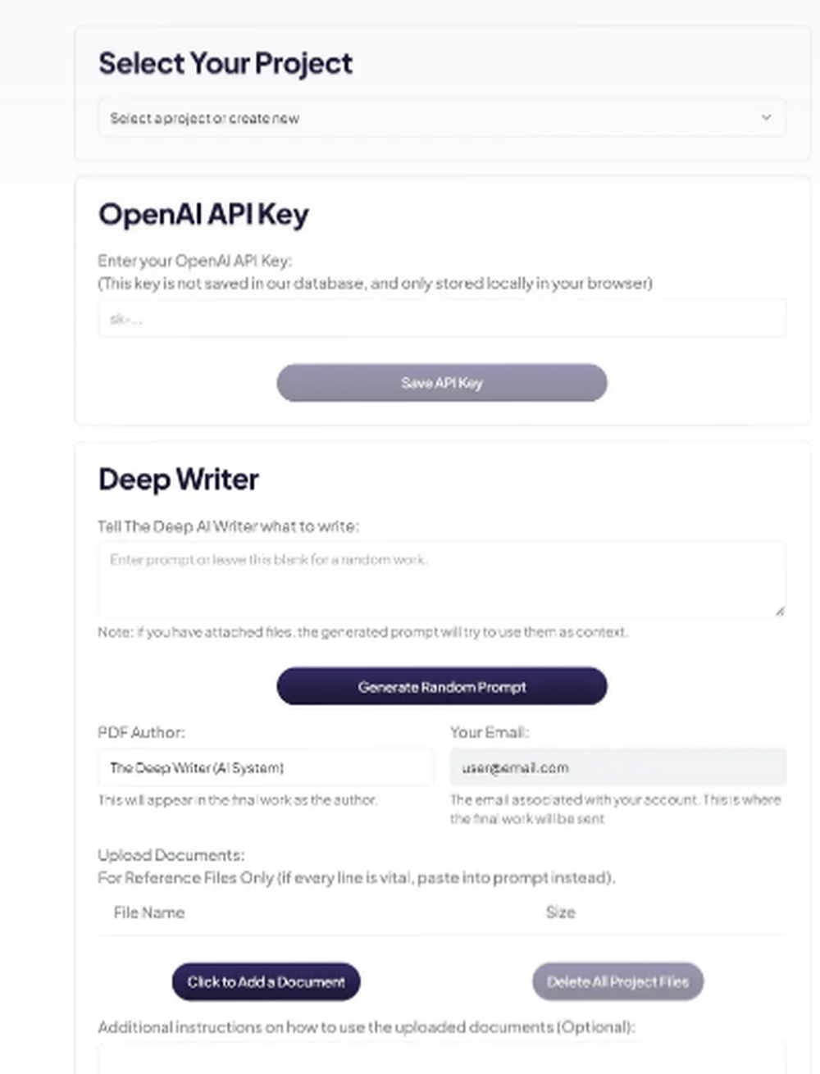The image size is (820, 1074).
Task: Click the Size column header
Action: pos(561,912)
